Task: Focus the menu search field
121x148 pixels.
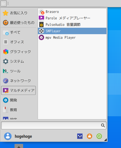Action: point(54,125)
